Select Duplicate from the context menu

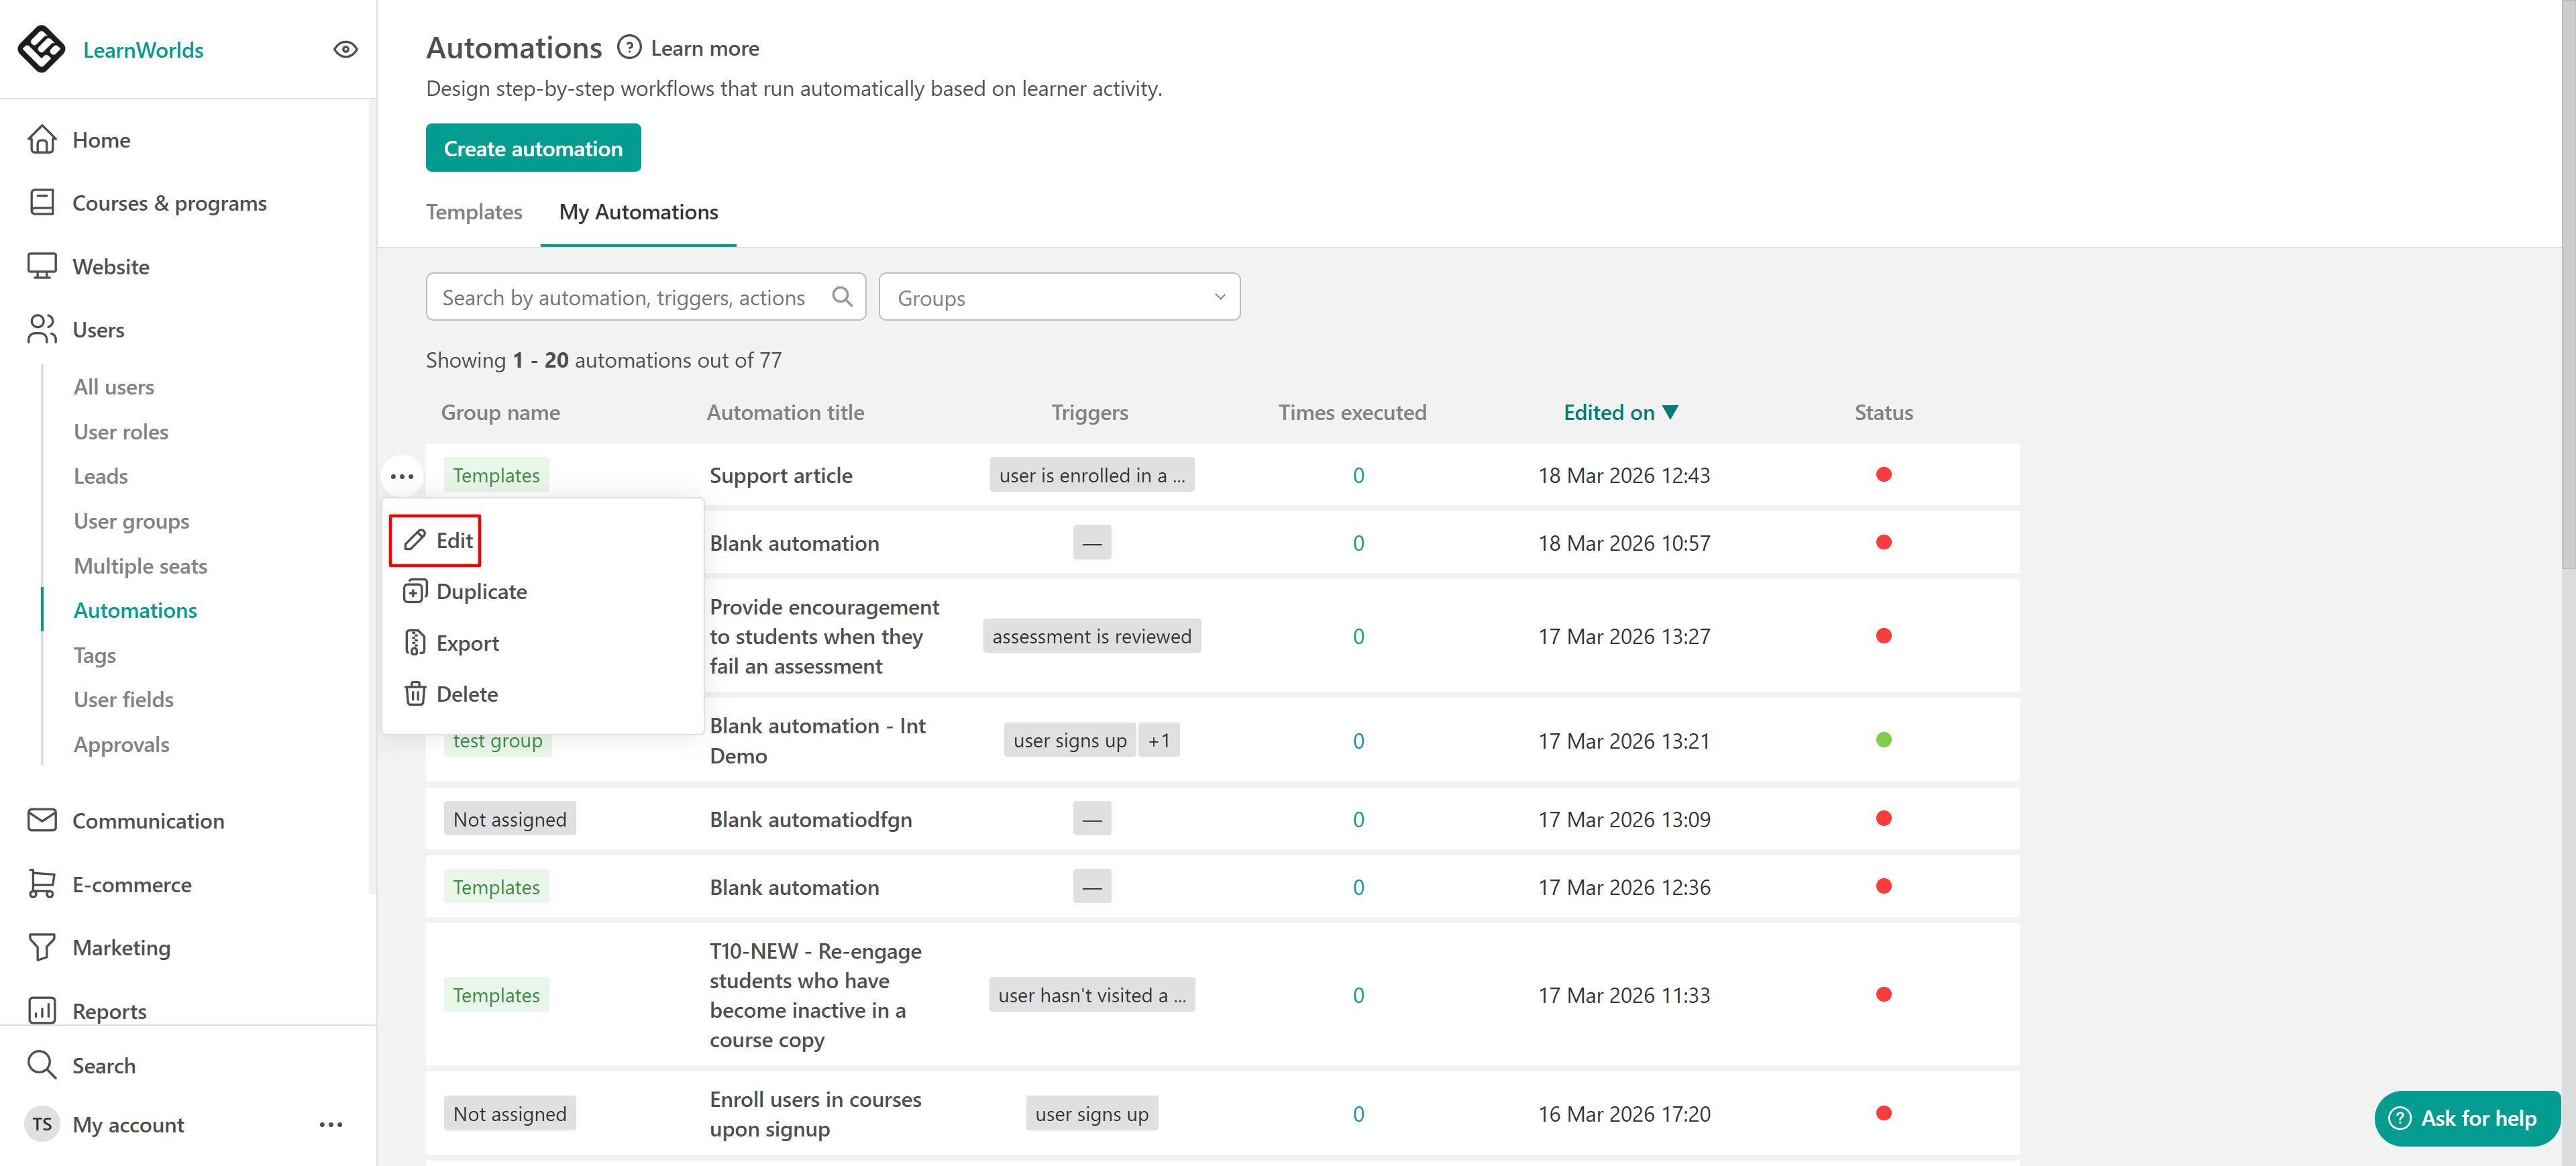pyautogui.click(x=481, y=591)
